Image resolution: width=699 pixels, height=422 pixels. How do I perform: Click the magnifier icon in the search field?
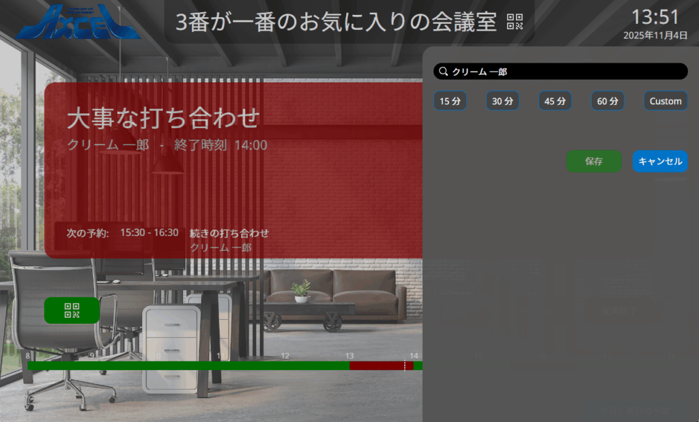pyautogui.click(x=443, y=72)
